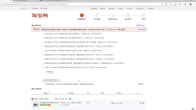The image size is (196, 110).
Task: Click the 淘宝网 logo
Action: (40, 16)
